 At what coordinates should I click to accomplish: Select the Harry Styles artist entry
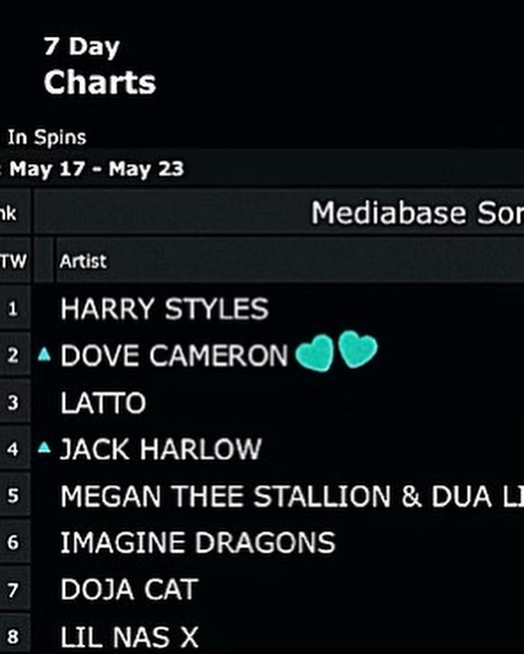click(164, 309)
